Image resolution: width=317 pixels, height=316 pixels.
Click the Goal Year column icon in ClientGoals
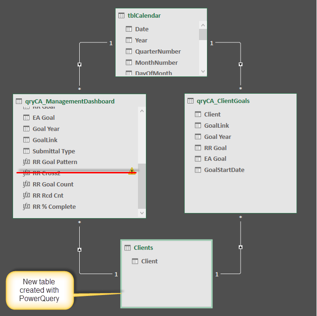pos(198,137)
